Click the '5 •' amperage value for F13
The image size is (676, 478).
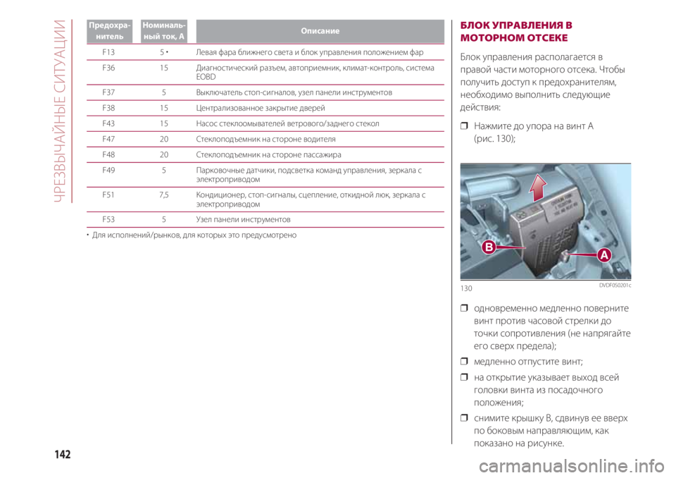pyautogui.click(x=164, y=52)
